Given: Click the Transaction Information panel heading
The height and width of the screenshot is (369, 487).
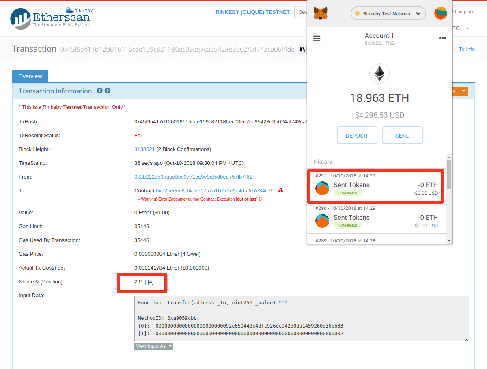Looking at the screenshot, I should point(55,91).
